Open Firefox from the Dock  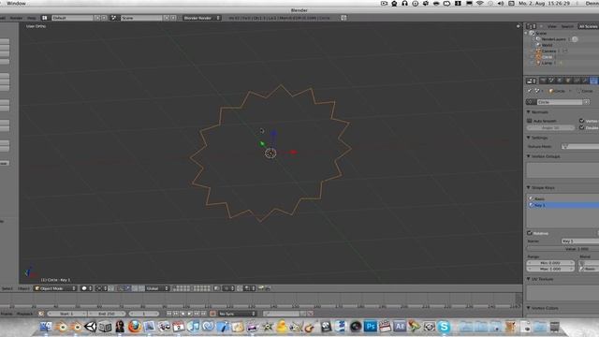point(134,327)
